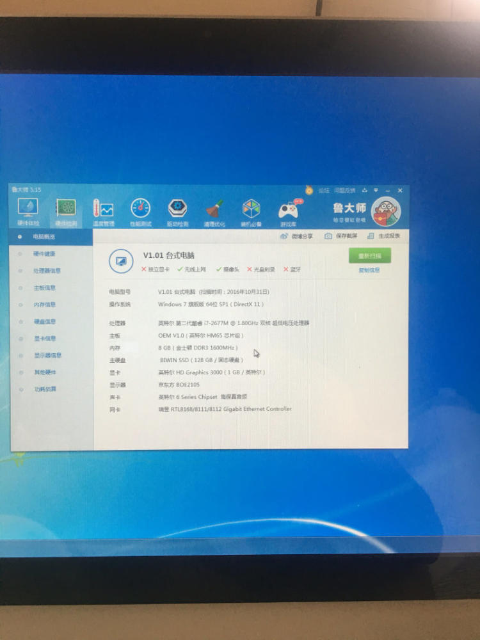Viewport: 480px width, 640px height.
Task: Click the V1.01 台式电脑 heading
Action: pyautogui.click(x=168, y=255)
